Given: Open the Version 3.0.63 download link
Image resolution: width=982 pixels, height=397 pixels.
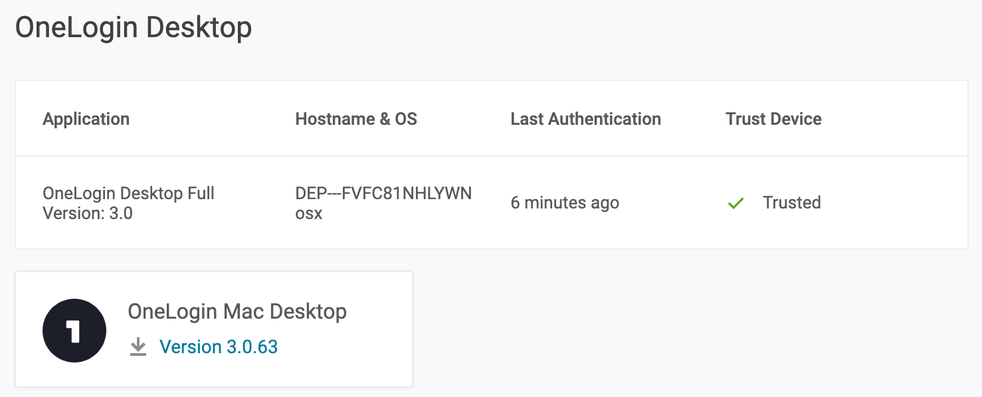Looking at the screenshot, I should pyautogui.click(x=219, y=347).
